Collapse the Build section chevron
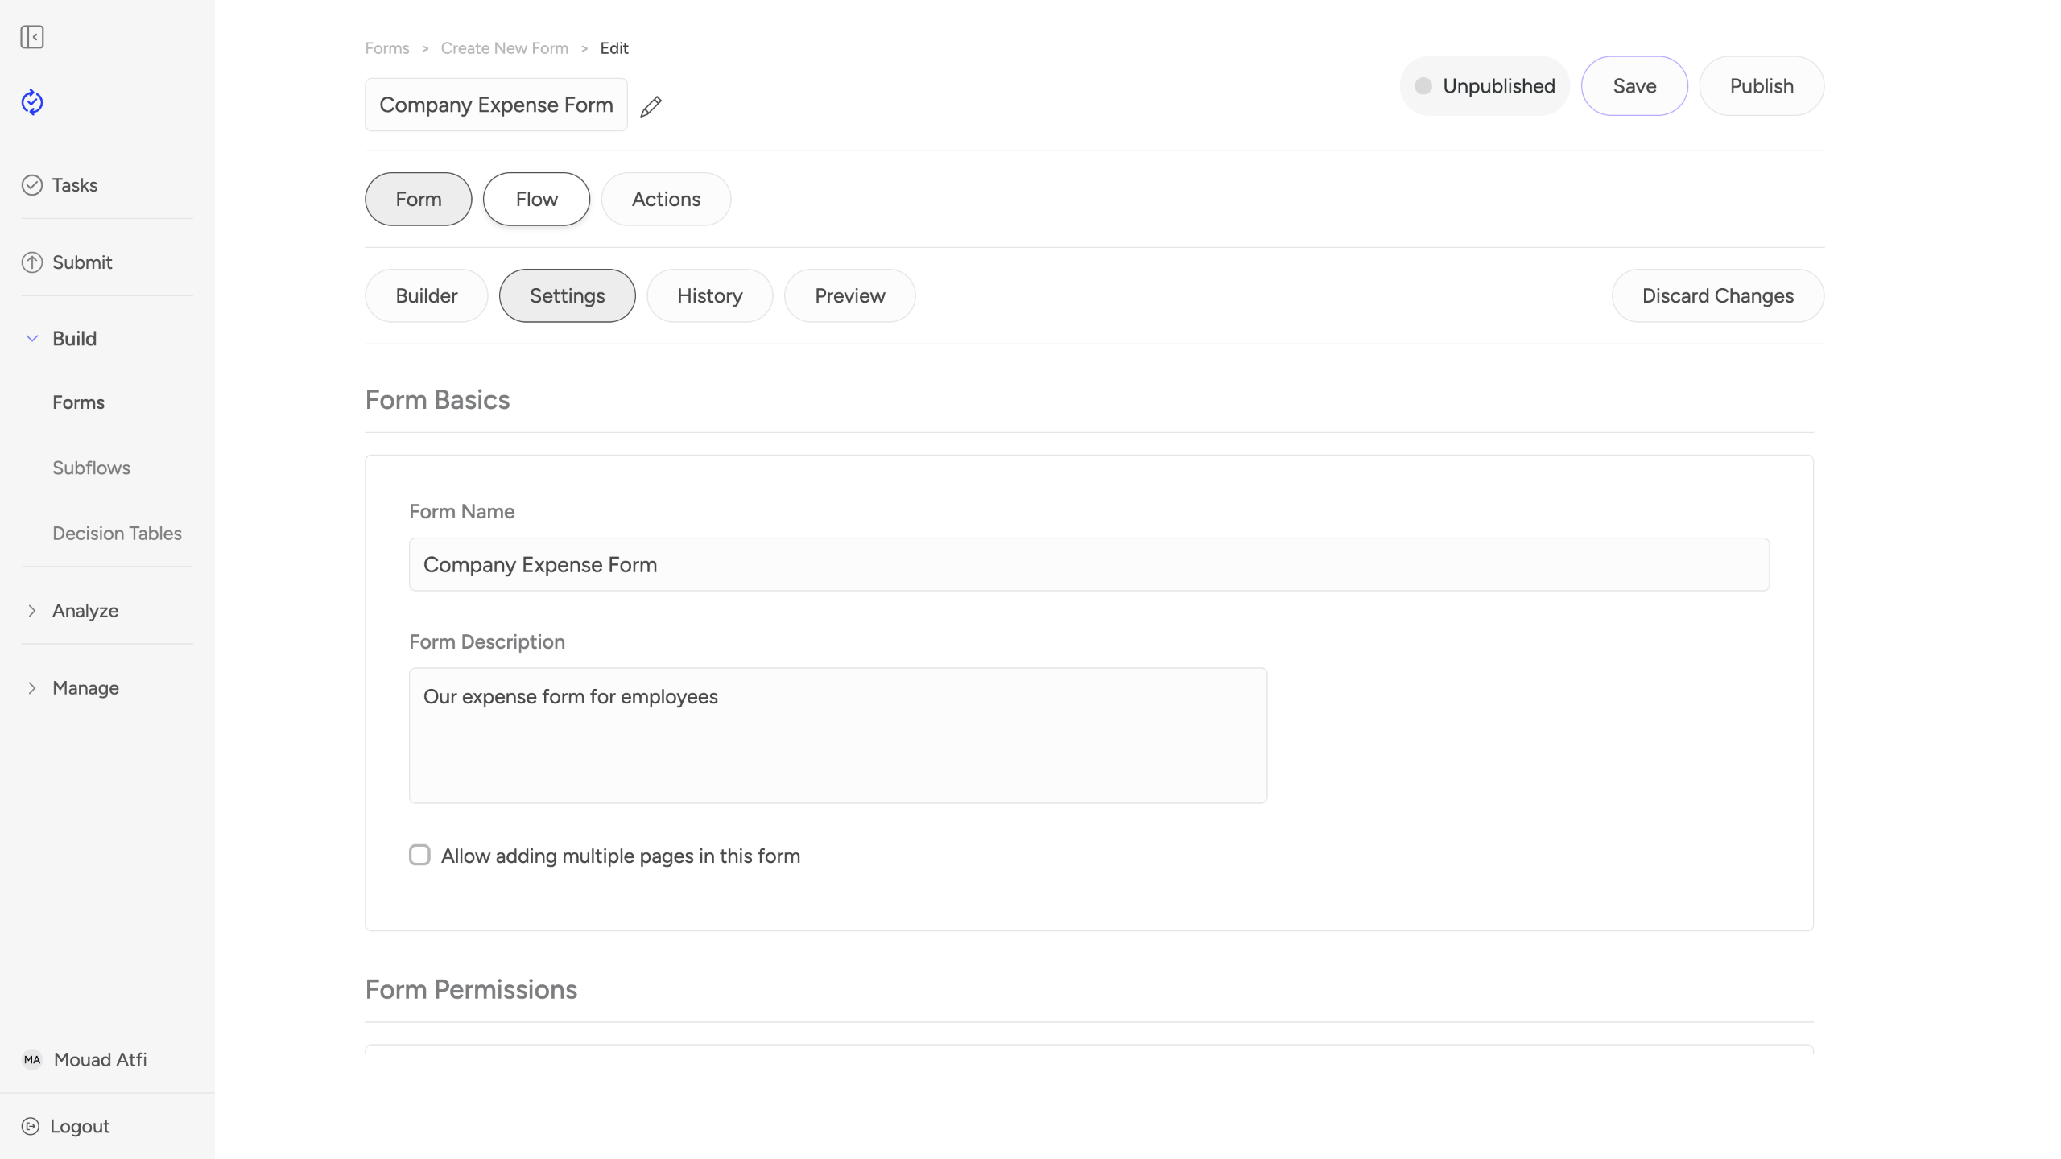 click(32, 339)
